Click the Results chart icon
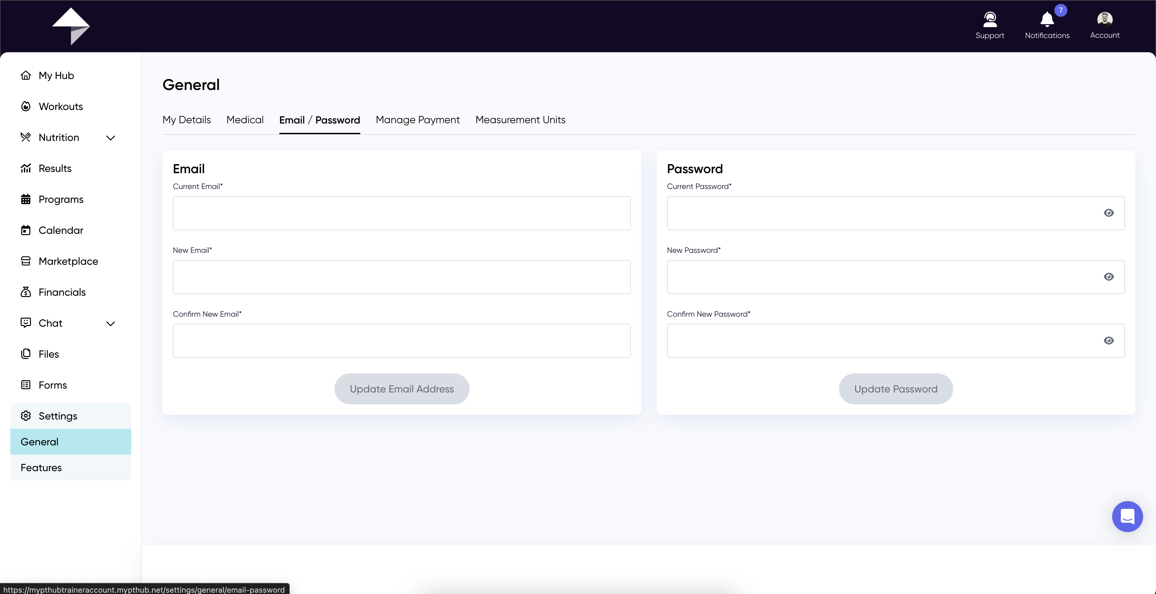1156x594 pixels. [x=26, y=168]
